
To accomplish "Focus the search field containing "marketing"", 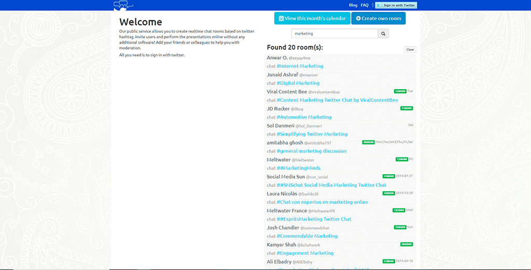I will tap(334, 34).
